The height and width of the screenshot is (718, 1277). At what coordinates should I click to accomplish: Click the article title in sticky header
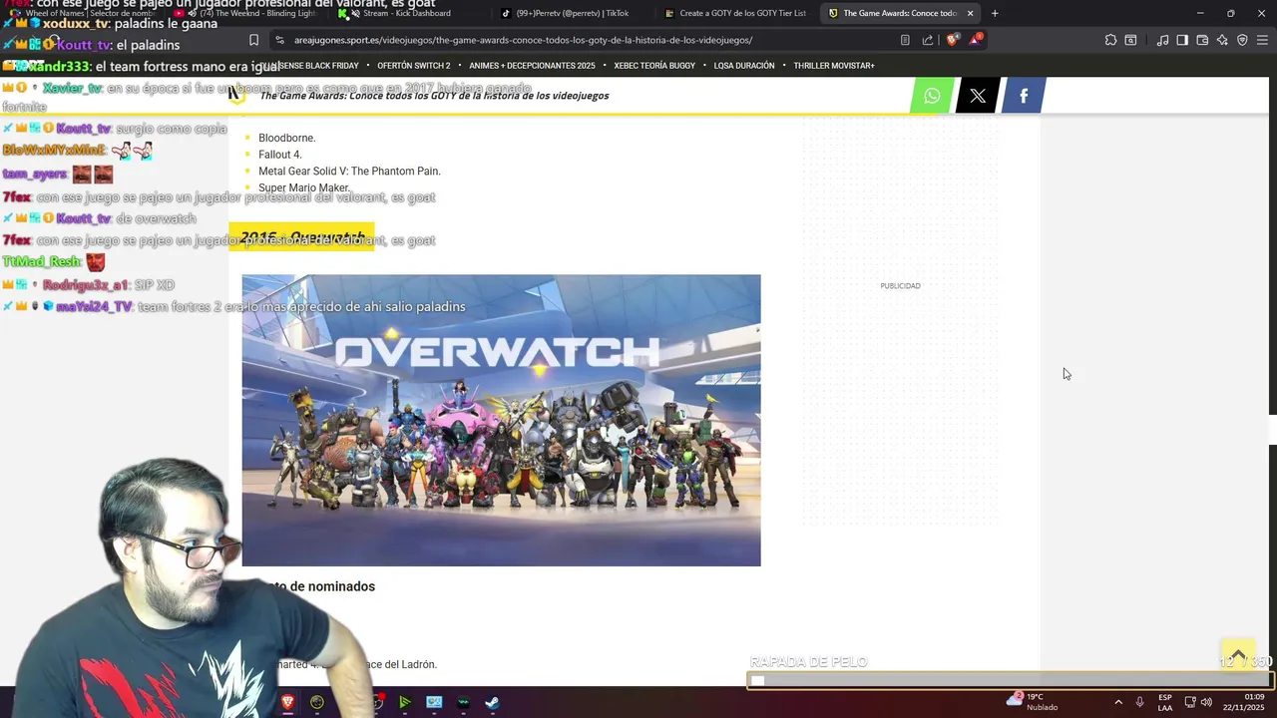pos(434,96)
